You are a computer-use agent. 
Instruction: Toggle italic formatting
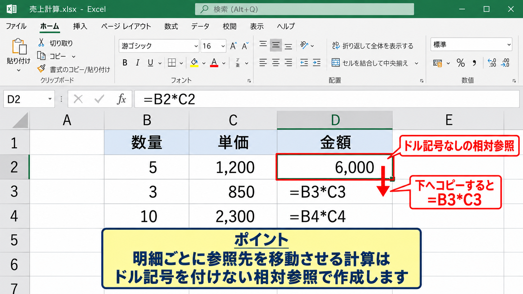tap(137, 63)
